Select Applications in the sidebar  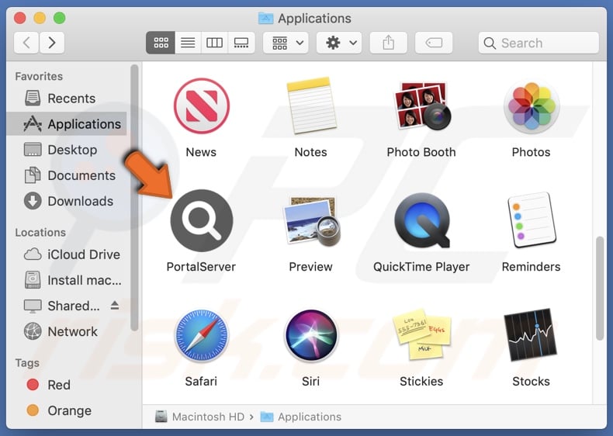tap(67, 124)
